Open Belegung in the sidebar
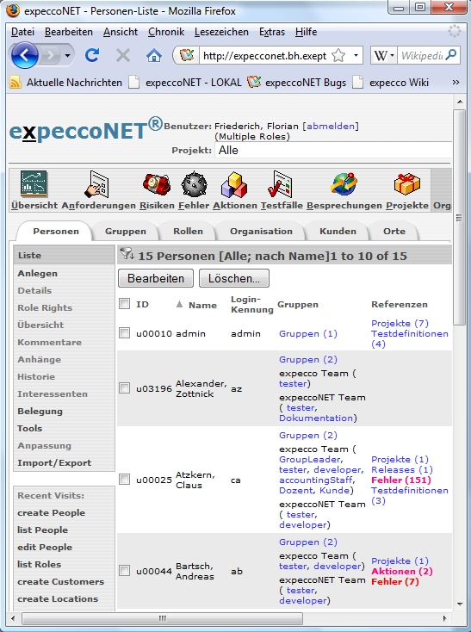Image resolution: width=471 pixels, height=632 pixels. click(x=40, y=411)
